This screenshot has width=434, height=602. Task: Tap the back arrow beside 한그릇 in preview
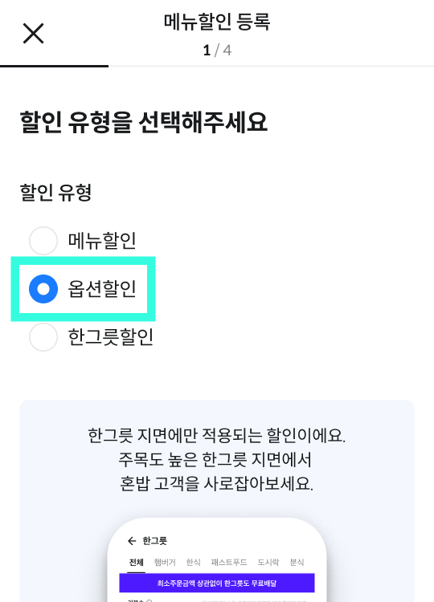point(132,541)
